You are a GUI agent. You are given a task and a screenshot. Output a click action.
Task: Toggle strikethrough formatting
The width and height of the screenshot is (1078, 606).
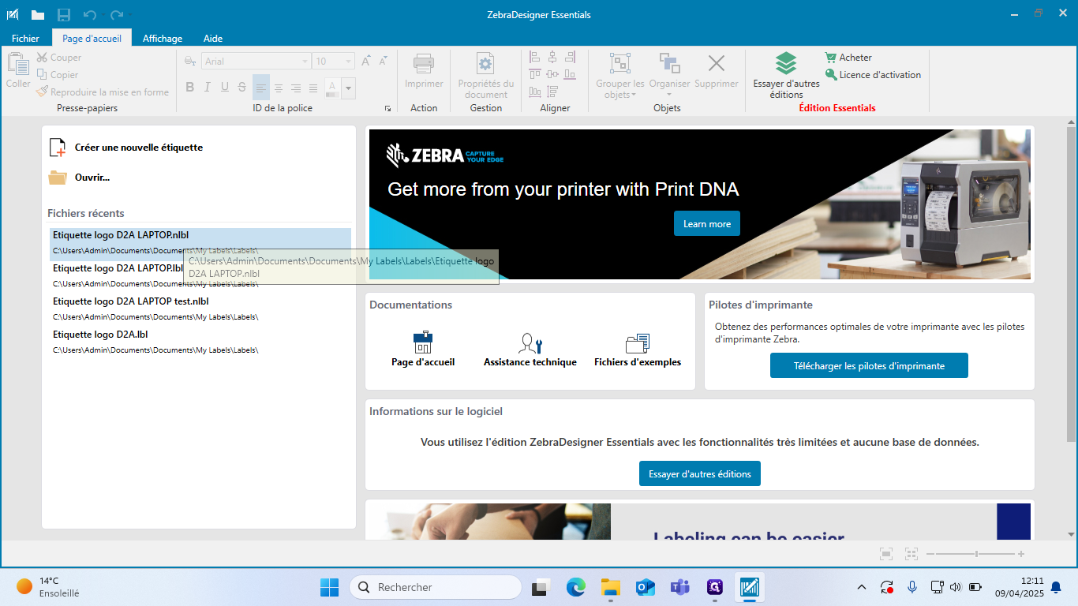click(x=241, y=88)
